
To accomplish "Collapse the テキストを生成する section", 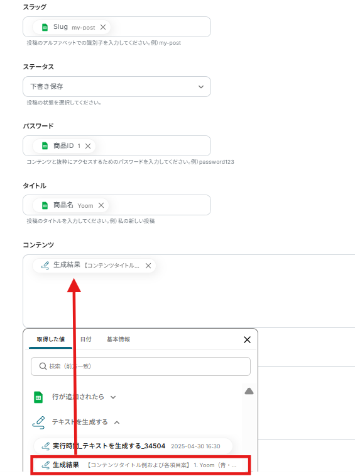I will (117, 422).
